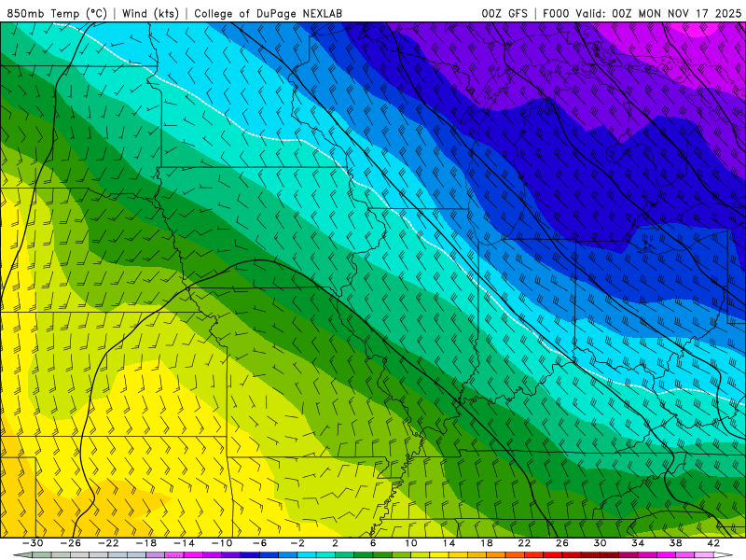
Task: Click the 34 temperature scale label
Action: (x=638, y=543)
